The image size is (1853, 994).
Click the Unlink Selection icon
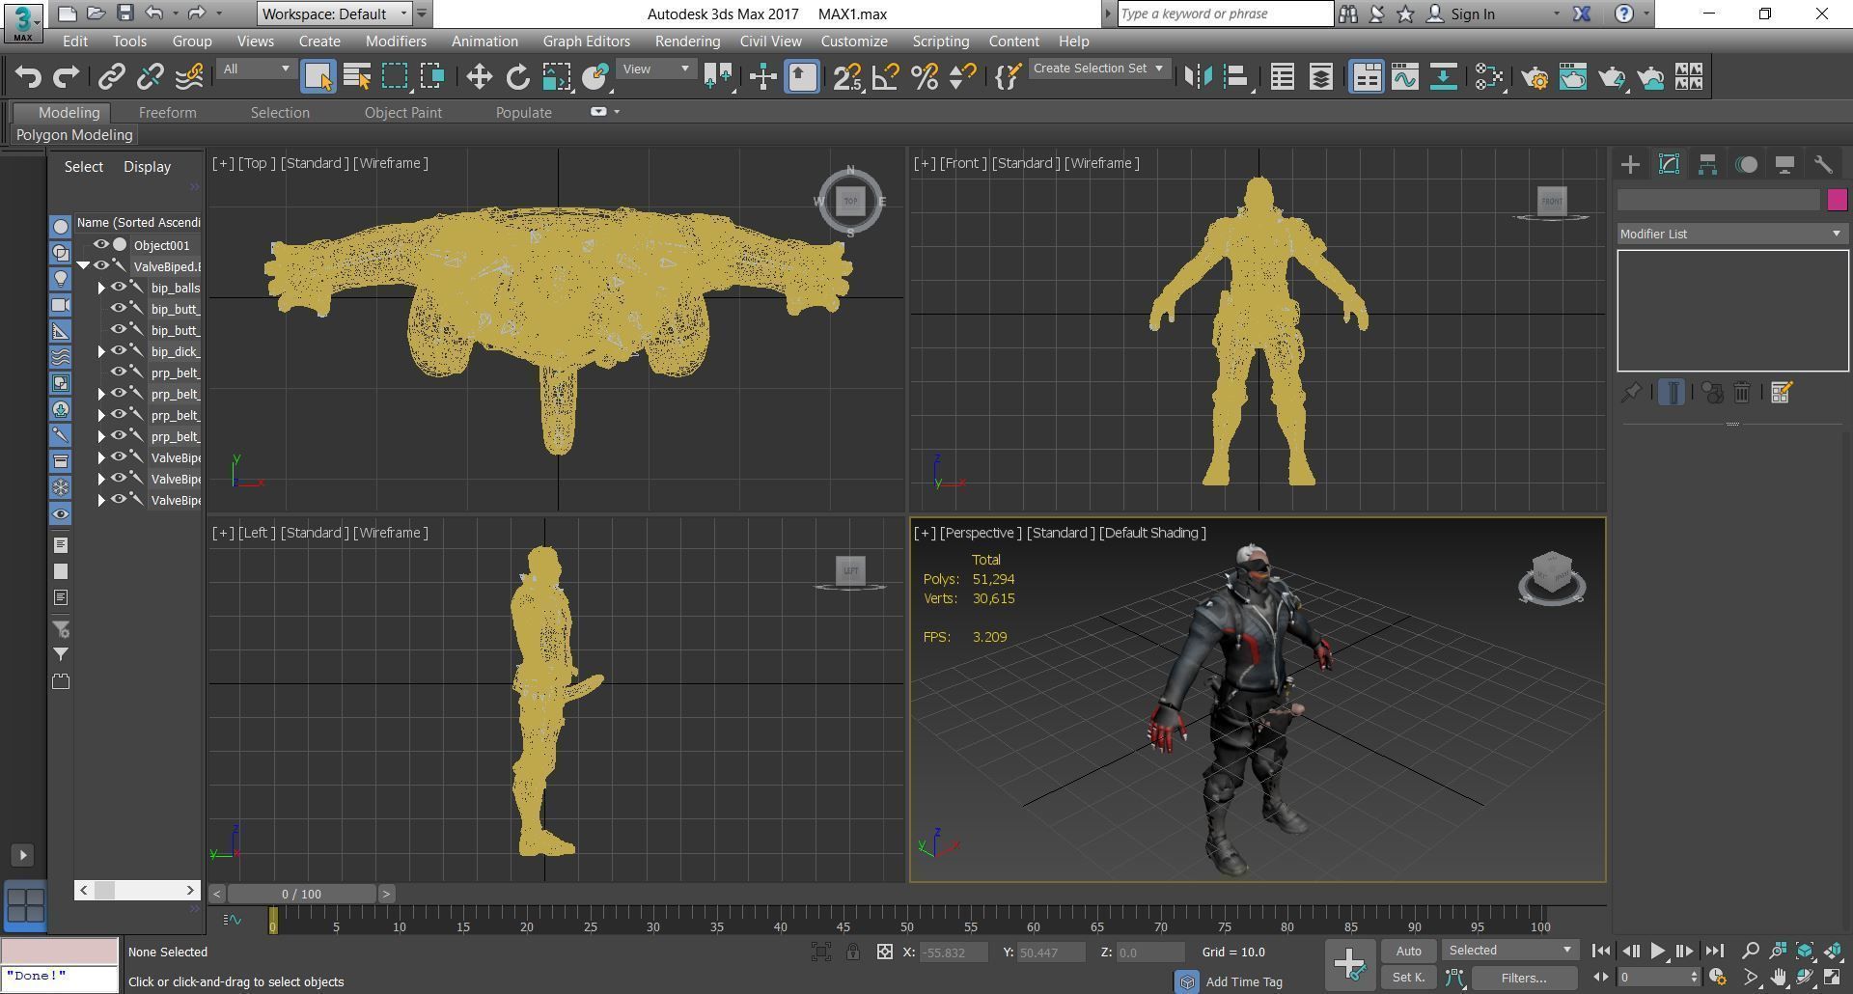[151, 77]
